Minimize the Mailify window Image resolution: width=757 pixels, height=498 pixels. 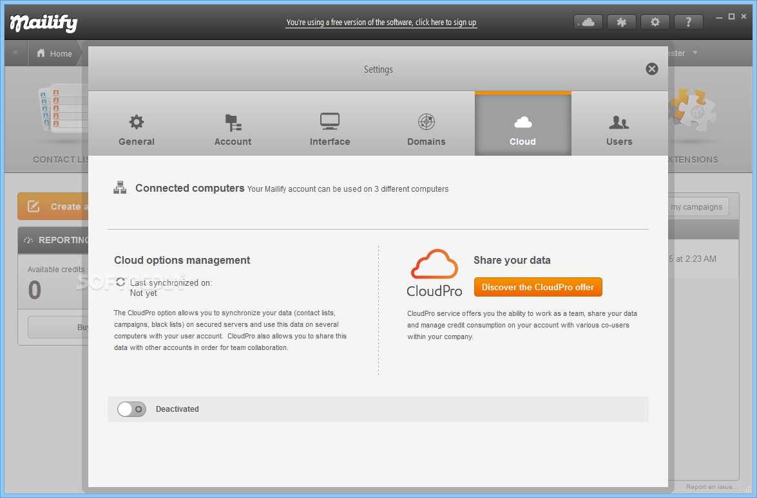pos(720,17)
